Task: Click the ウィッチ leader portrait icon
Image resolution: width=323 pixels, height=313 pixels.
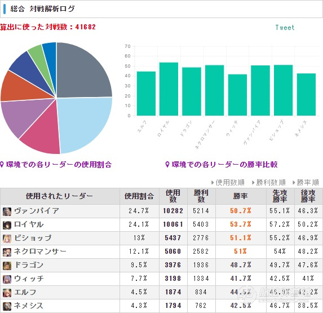Action: point(7,279)
